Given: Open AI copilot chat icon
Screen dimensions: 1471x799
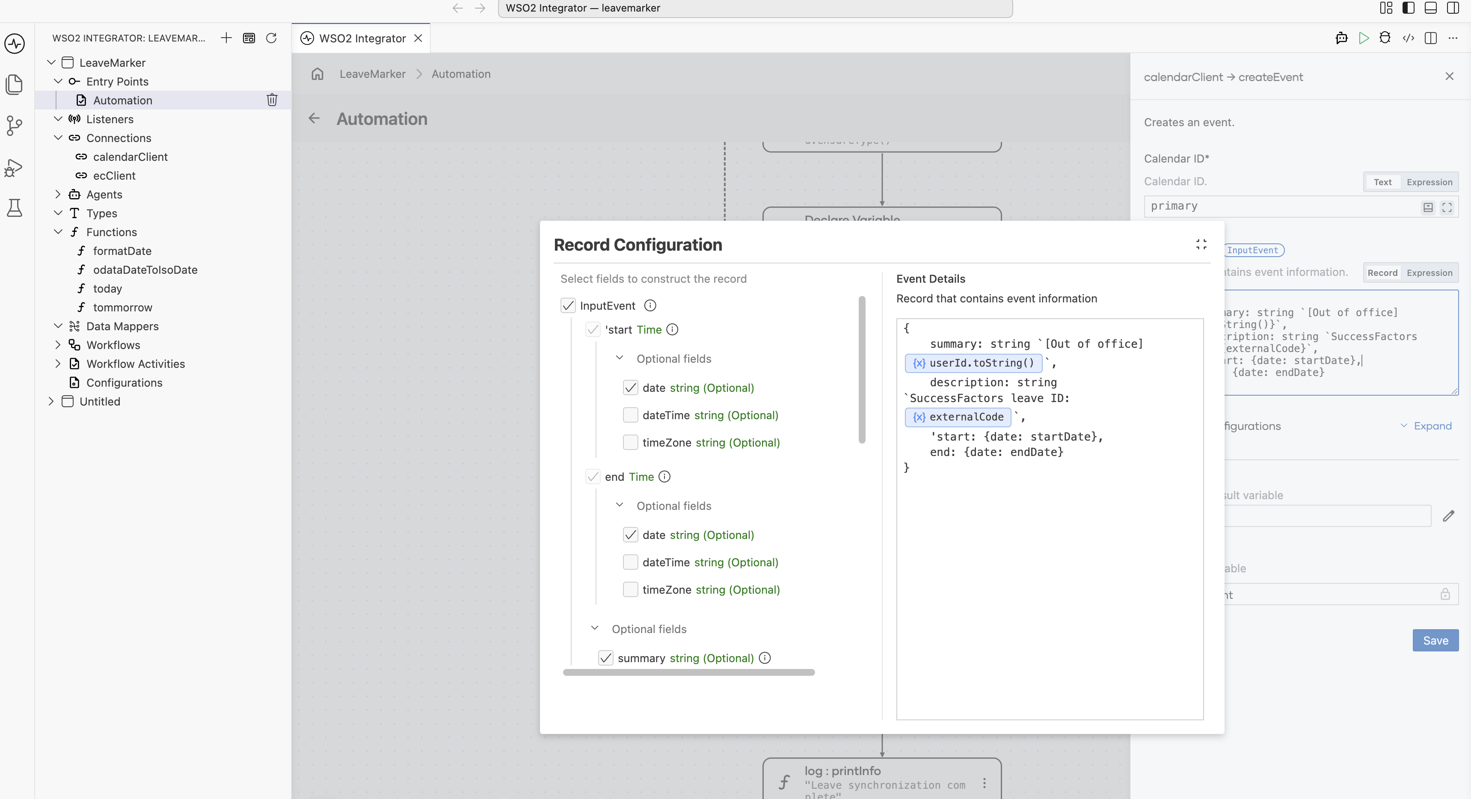Looking at the screenshot, I should (1341, 38).
